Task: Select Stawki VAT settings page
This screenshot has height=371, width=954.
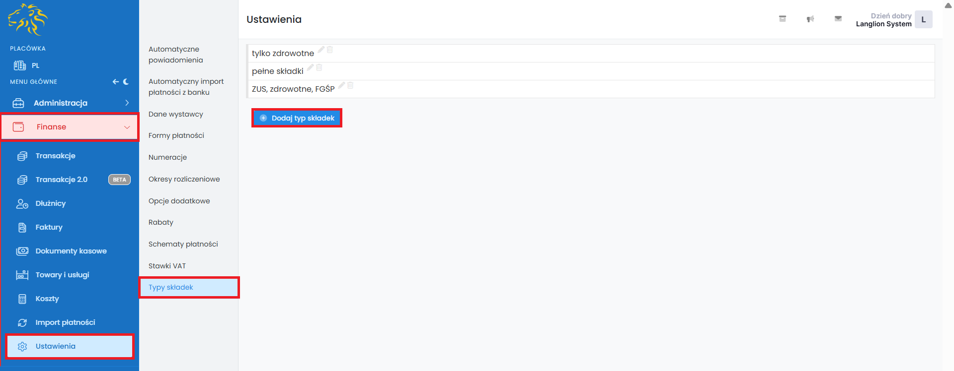Action: [x=167, y=266]
